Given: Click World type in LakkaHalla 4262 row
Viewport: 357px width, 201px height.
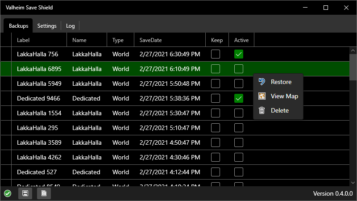Looking at the screenshot, I should [120, 157].
